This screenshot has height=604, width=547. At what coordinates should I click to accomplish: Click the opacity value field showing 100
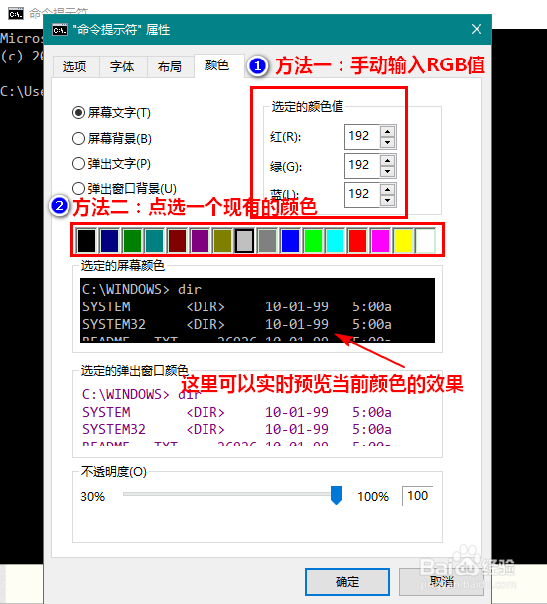(x=418, y=495)
